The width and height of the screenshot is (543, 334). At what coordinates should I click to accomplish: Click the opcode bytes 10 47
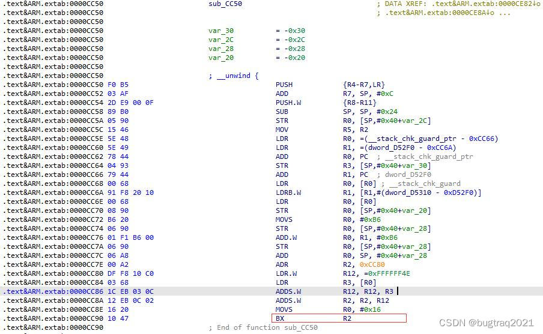(118, 318)
